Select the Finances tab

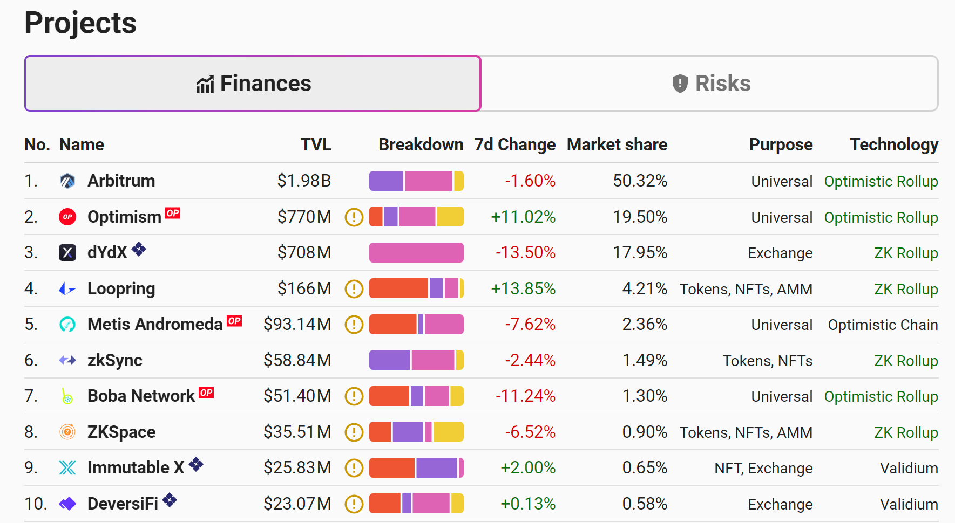pos(253,84)
